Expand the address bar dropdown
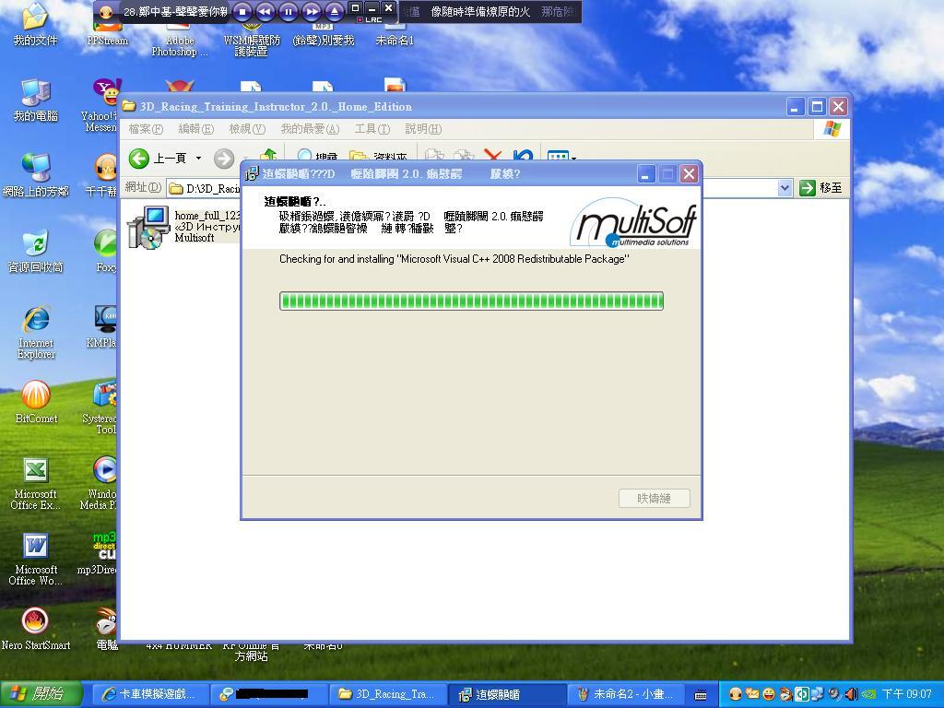 (x=785, y=188)
